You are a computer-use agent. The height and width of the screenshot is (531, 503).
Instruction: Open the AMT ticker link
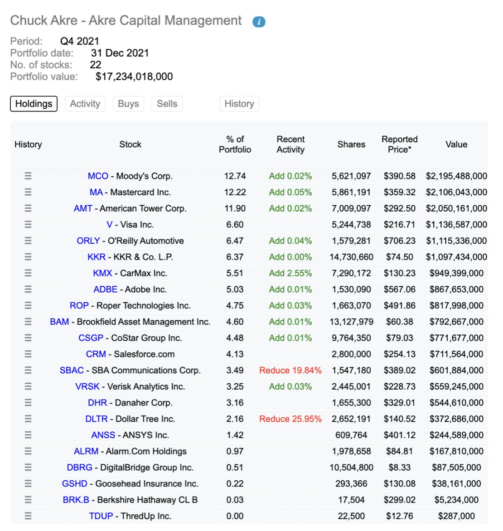(x=83, y=208)
